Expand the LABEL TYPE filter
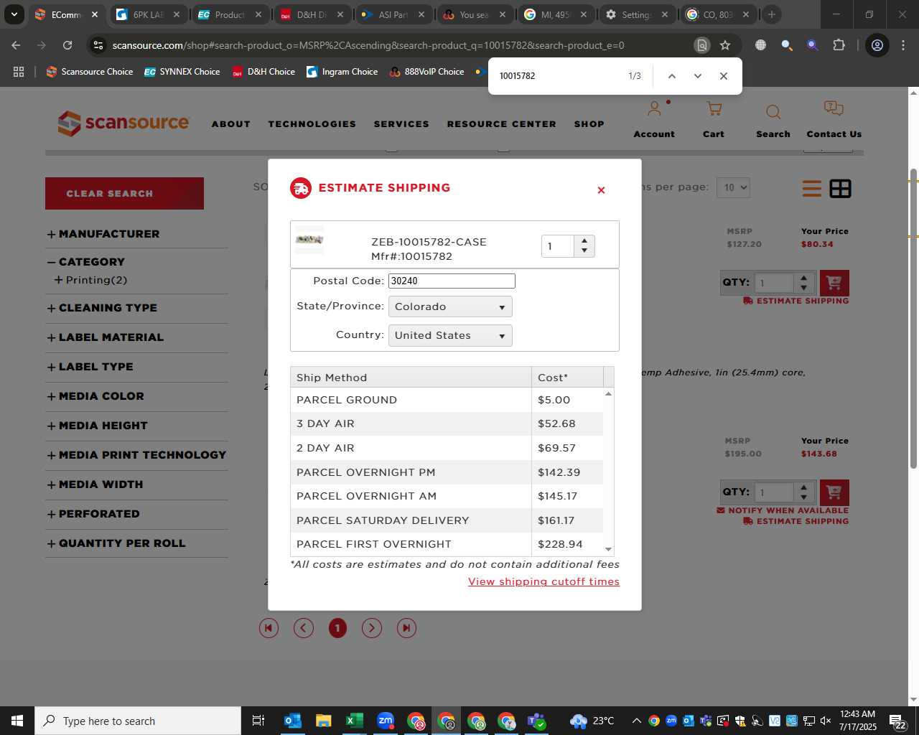 [90, 367]
